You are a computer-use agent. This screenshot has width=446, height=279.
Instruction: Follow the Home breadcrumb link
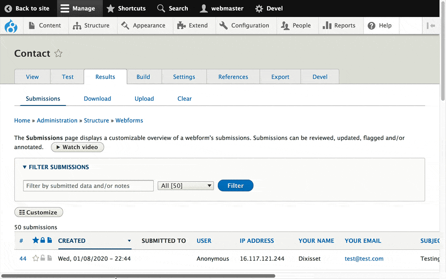22,120
